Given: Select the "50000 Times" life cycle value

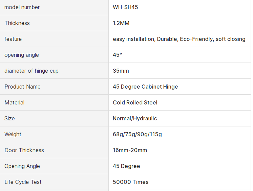Looking at the screenshot, I should click(130, 182).
